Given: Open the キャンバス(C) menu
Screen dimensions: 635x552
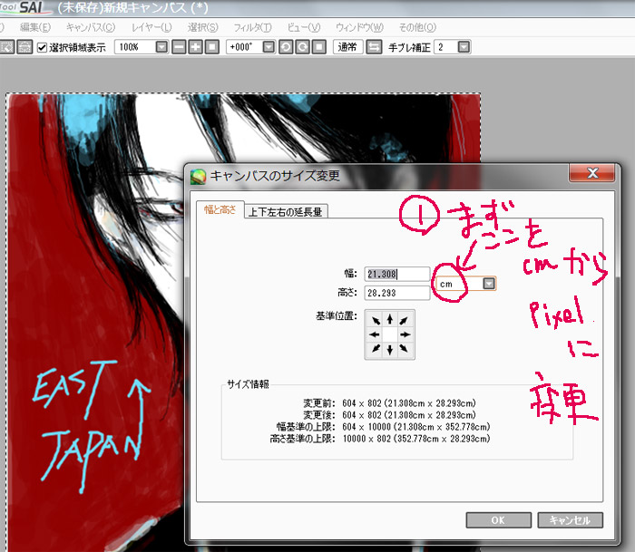Looking at the screenshot, I should point(91,27).
